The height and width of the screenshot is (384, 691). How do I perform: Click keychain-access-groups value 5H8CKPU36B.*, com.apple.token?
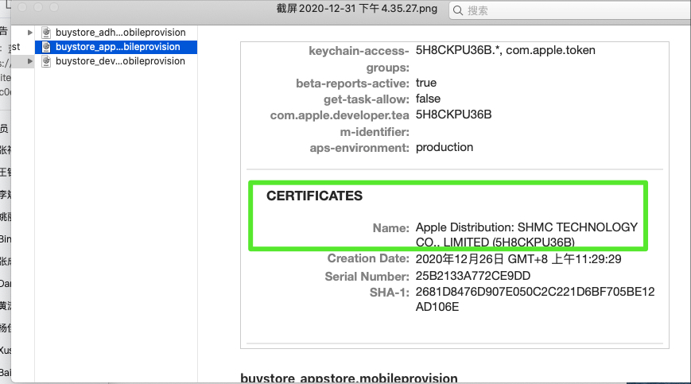[506, 50]
